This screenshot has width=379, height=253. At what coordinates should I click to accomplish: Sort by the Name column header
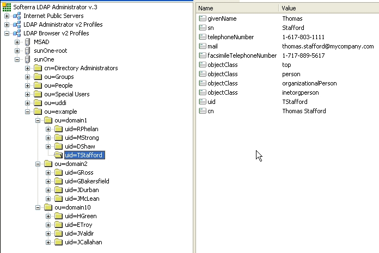pyautogui.click(x=237, y=8)
